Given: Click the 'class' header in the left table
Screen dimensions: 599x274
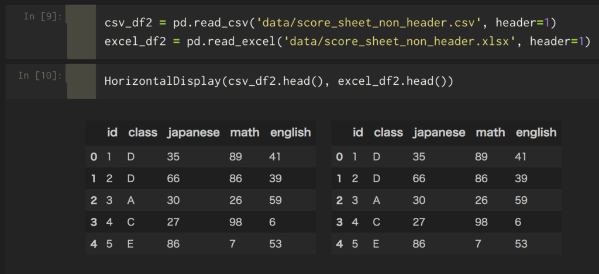Looking at the screenshot, I should 143,133.
